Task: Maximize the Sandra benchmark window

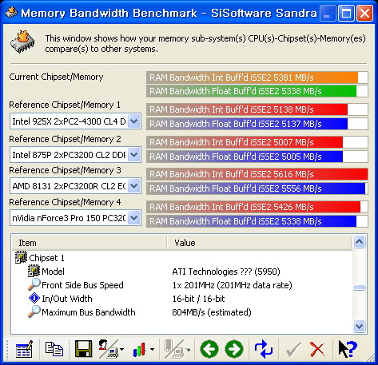Action: click(x=346, y=13)
